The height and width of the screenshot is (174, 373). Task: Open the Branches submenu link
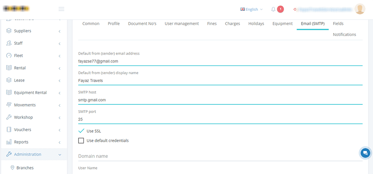pos(25,168)
